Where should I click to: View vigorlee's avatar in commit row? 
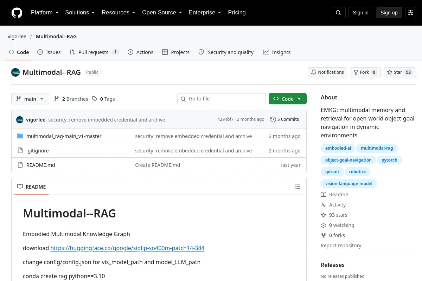(20, 120)
